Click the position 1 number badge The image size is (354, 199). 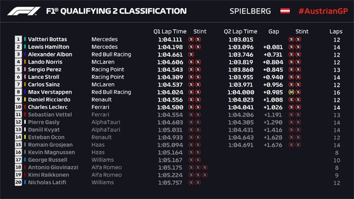(x=19, y=39)
